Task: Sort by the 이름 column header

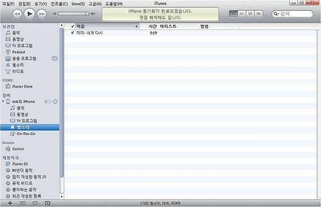Action: (x=107, y=26)
